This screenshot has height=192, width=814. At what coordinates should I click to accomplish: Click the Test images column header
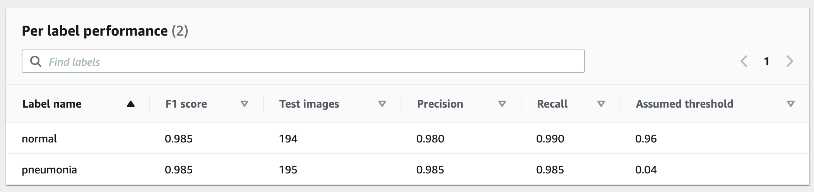309,104
